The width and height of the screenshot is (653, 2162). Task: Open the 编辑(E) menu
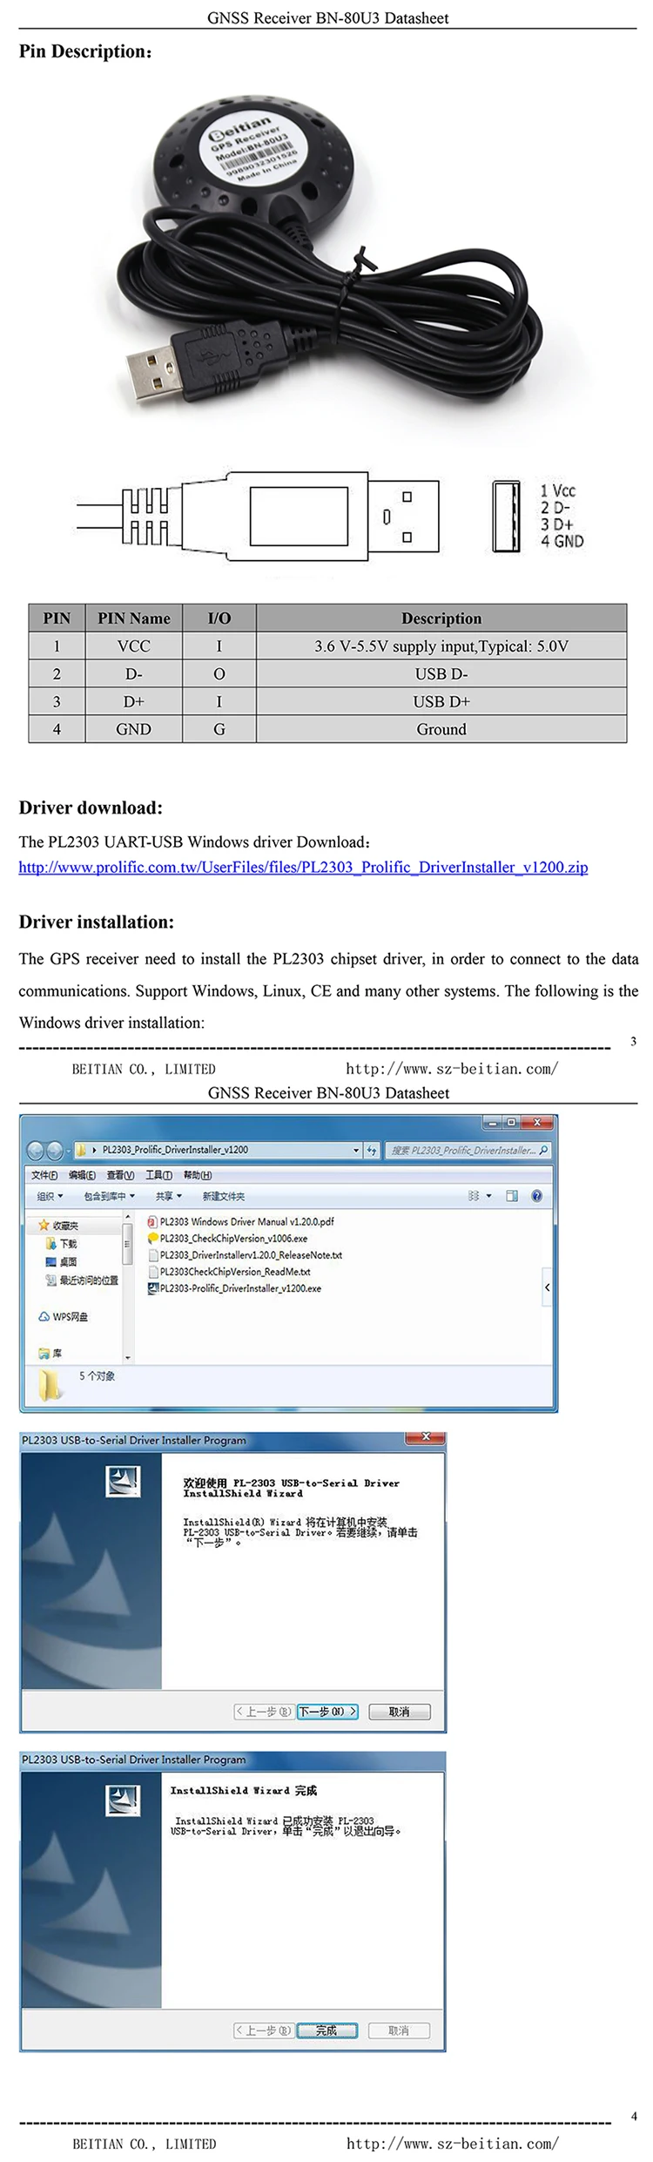(x=82, y=1175)
